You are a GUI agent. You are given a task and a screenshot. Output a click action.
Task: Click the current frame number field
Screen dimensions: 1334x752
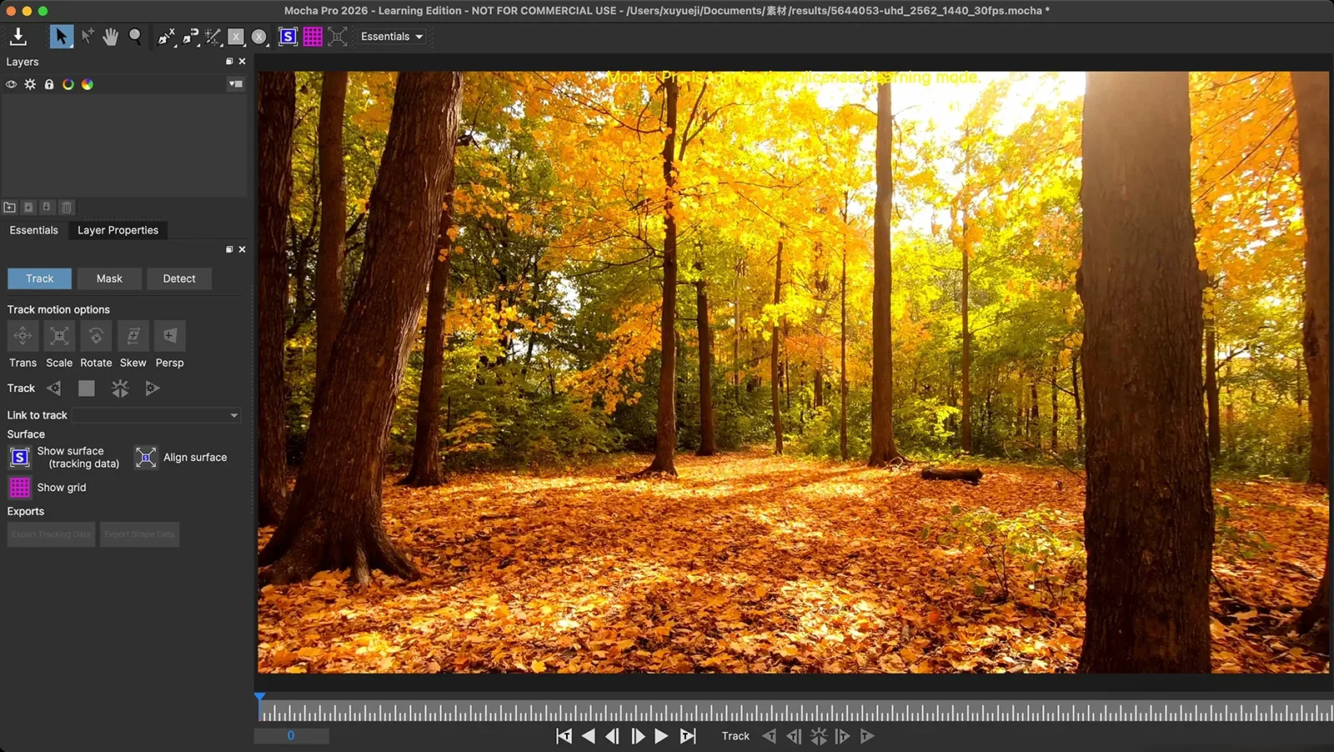point(291,735)
